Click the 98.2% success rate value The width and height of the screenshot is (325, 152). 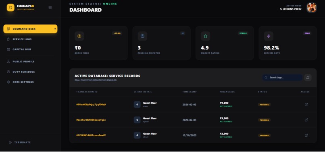pos(271,48)
